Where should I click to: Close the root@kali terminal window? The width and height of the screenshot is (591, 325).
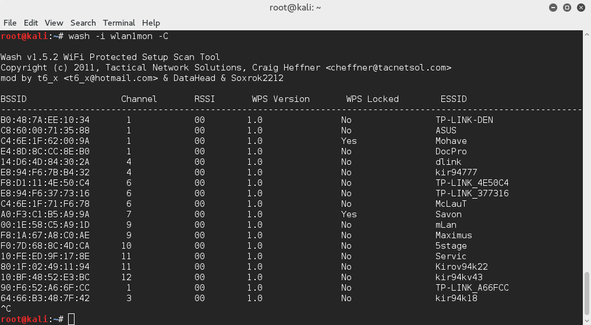(579, 8)
